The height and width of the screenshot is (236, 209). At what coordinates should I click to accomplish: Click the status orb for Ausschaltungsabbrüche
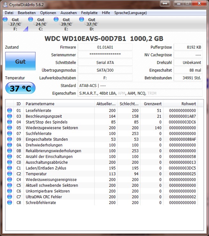(10, 162)
